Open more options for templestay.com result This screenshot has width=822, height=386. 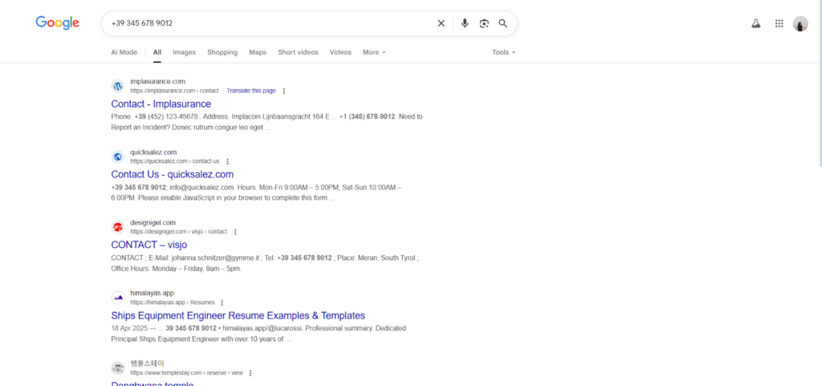[x=250, y=373]
